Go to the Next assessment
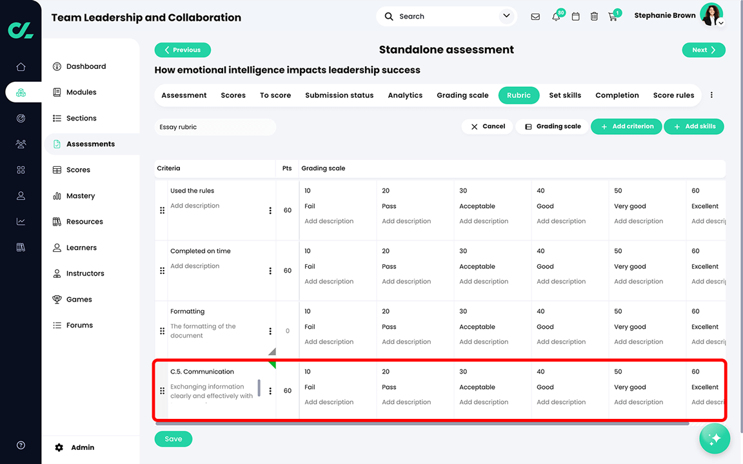 click(x=704, y=50)
